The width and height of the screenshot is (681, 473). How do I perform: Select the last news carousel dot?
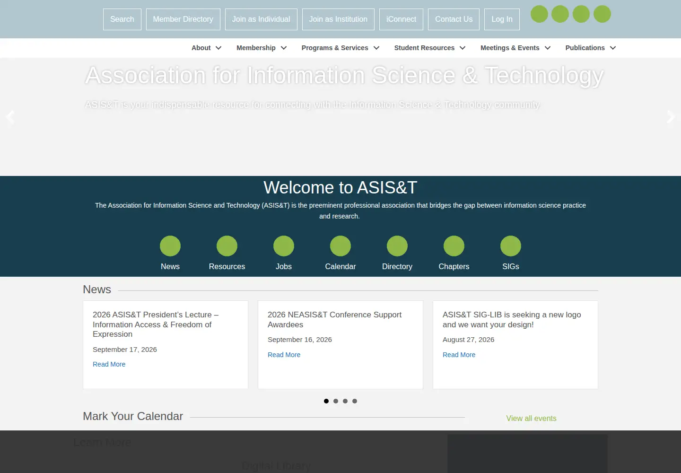(355, 401)
